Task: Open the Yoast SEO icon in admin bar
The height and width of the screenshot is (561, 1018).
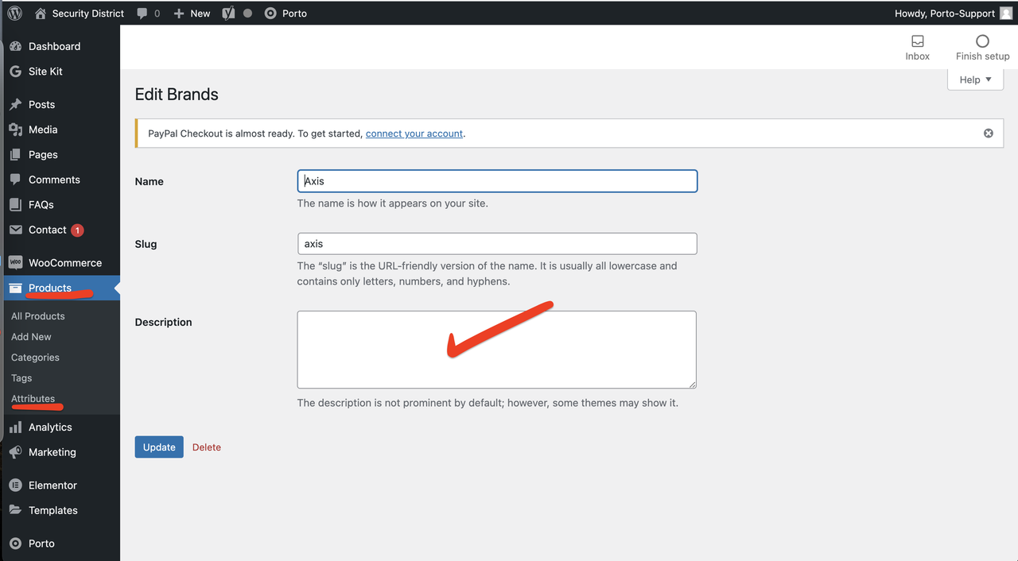Action: pyautogui.click(x=229, y=13)
